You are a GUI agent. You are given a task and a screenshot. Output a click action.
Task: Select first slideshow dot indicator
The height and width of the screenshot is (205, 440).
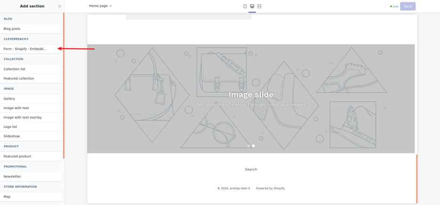pyautogui.click(x=249, y=146)
